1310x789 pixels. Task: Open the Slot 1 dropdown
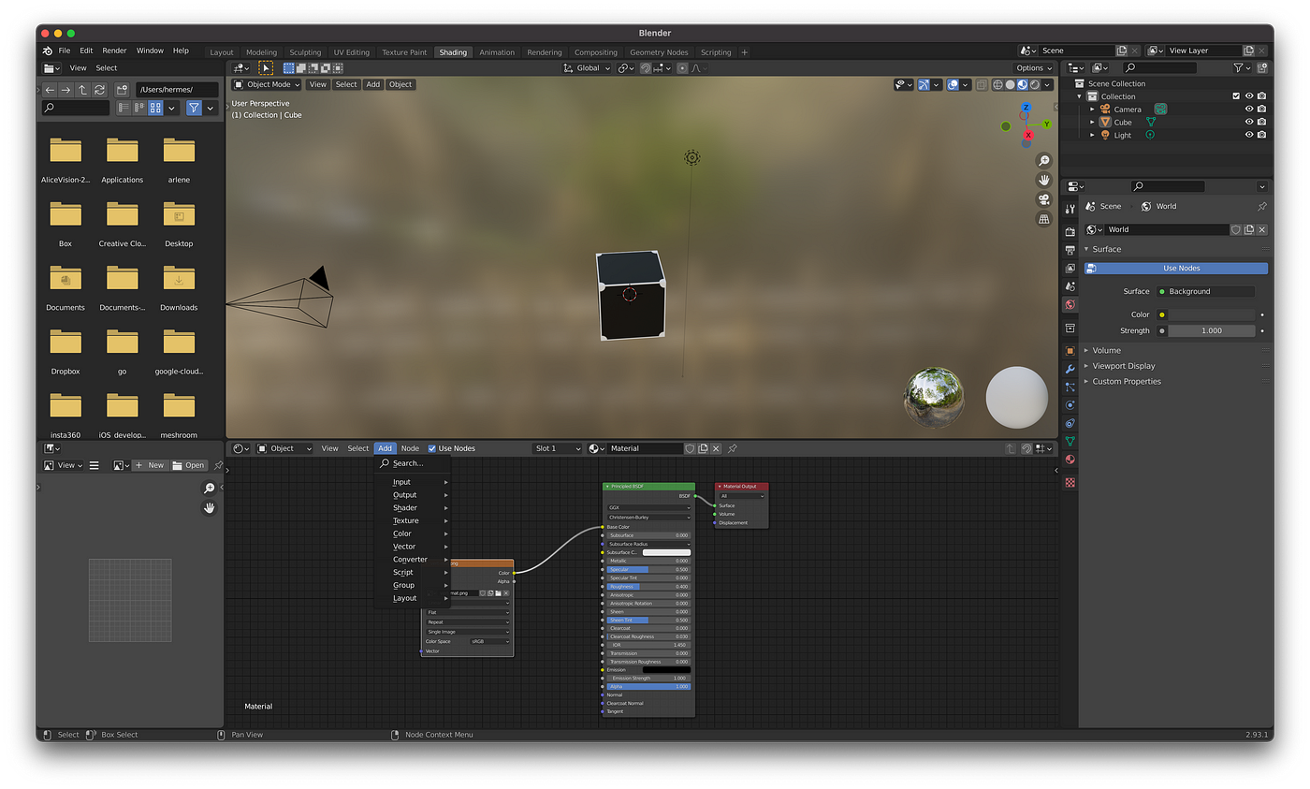click(558, 448)
